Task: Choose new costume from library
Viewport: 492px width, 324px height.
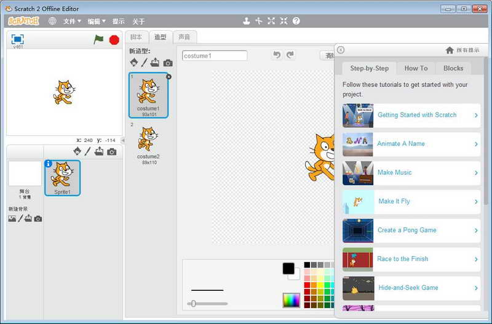Action: tap(134, 62)
